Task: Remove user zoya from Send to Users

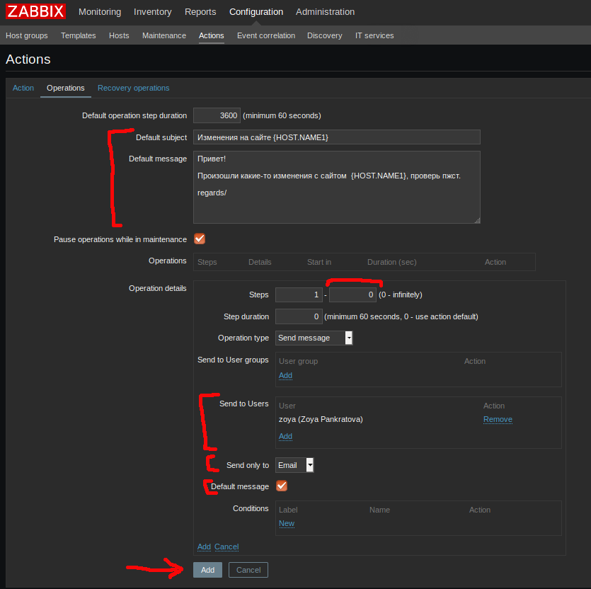Action: point(497,419)
